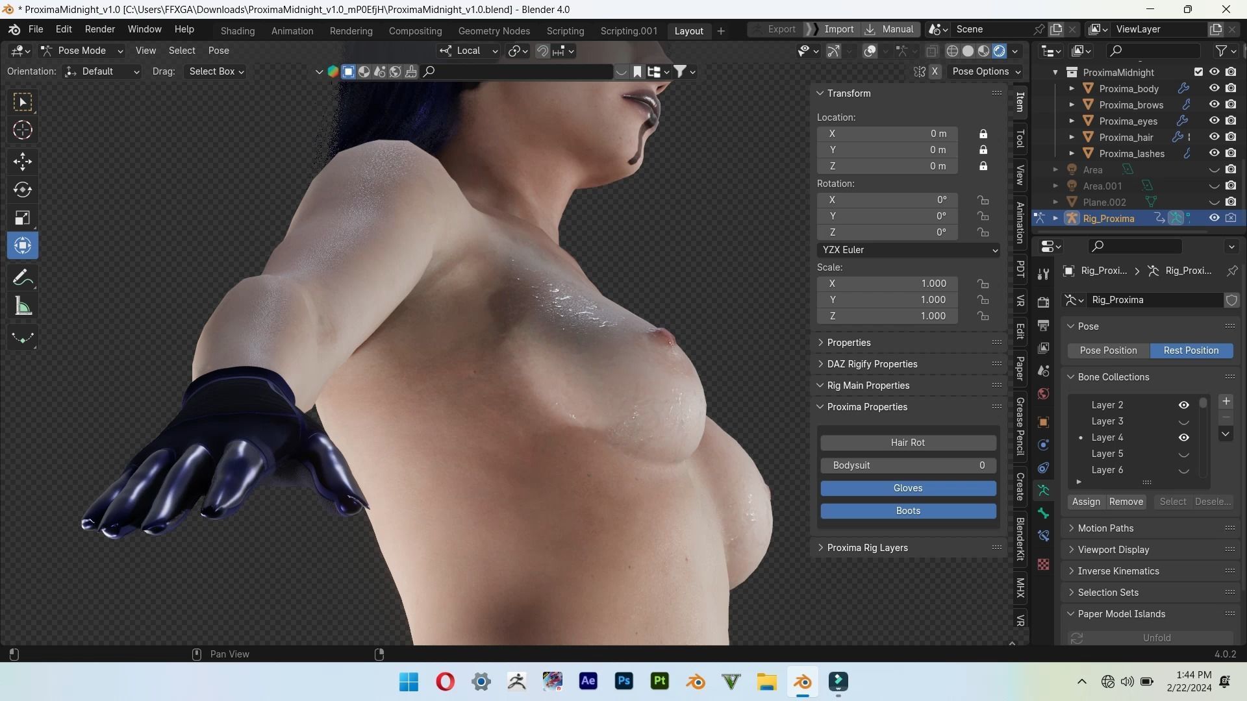1247x701 pixels.
Task: Open the Pose Mode dropdown
Action: point(82,51)
